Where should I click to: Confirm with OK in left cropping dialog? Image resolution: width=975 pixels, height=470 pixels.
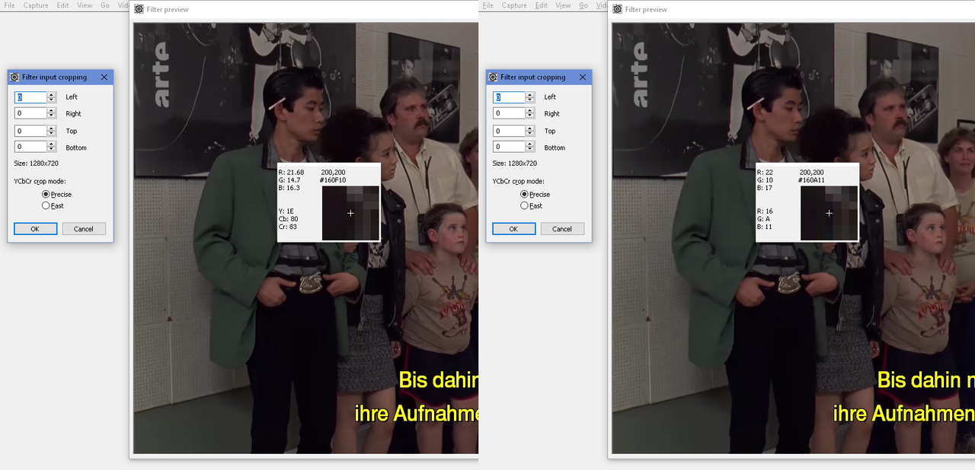tap(35, 229)
